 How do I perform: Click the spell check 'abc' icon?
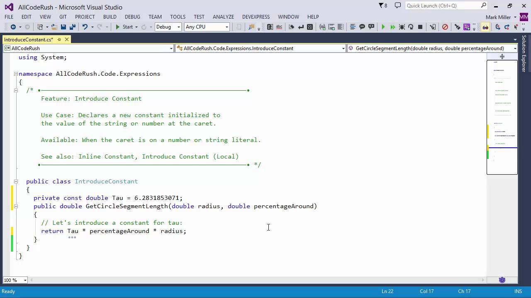coord(279,27)
